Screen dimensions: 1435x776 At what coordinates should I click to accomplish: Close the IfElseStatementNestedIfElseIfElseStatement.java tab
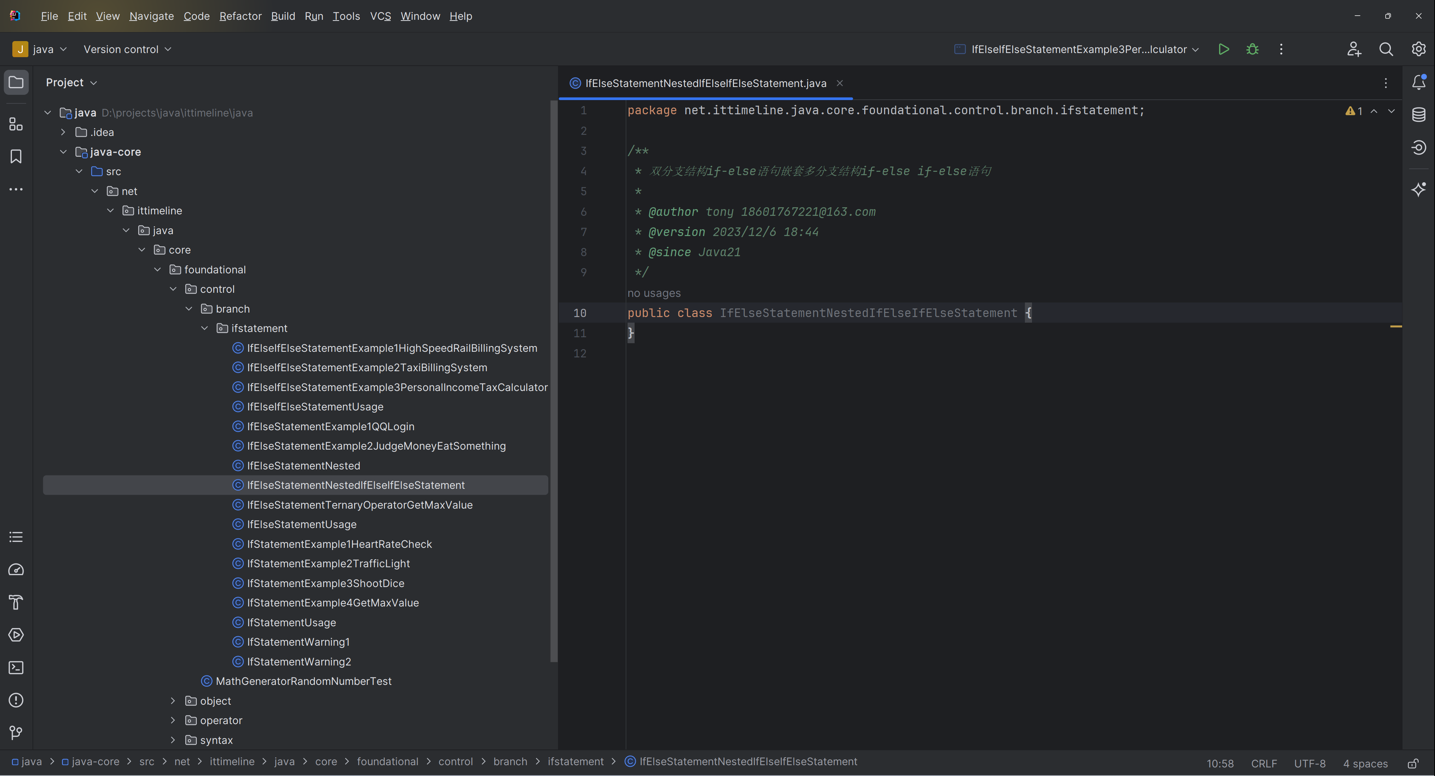point(840,83)
